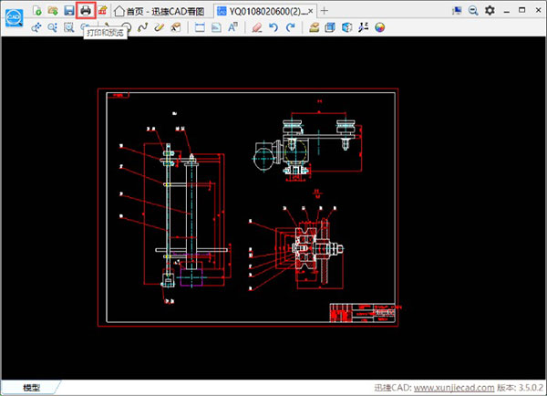The height and width of the screenshot is (396, 547).
Task: Add a new tab with the plus button
Action: (325, 10)
